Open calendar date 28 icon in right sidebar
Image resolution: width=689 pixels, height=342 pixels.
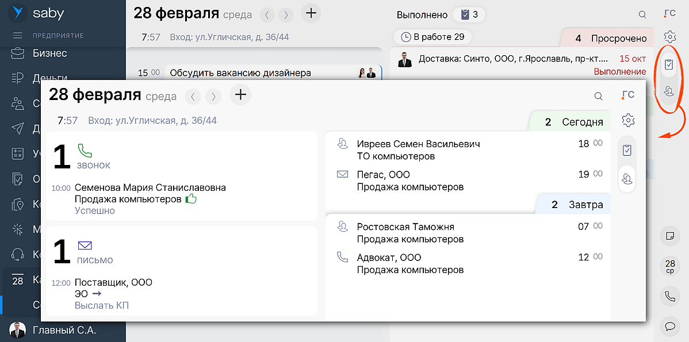669,266
